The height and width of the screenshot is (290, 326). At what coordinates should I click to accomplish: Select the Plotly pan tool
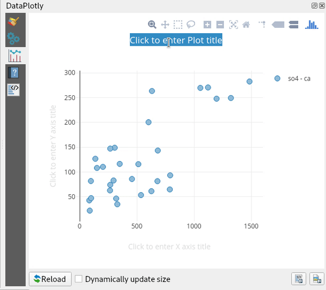pyautogui.click(x=165, y=24)
